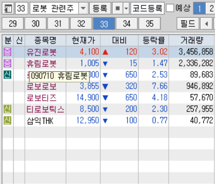
Task: Click change rate 7.66
Action: coord(160,86)
